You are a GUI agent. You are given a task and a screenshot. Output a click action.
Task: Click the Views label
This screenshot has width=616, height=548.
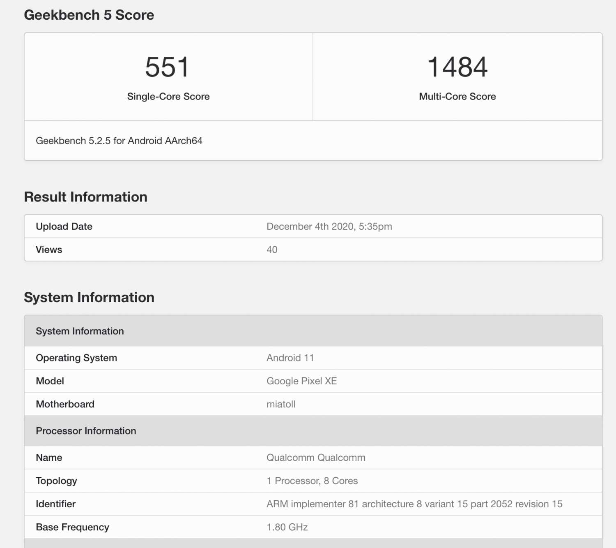point(49,250)
